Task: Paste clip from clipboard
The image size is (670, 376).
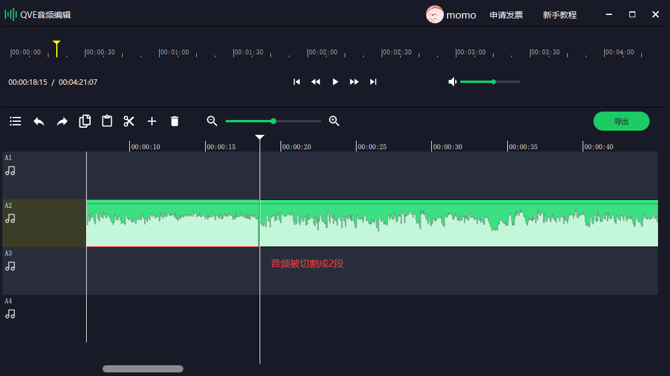Action: (x=107, y=121)
